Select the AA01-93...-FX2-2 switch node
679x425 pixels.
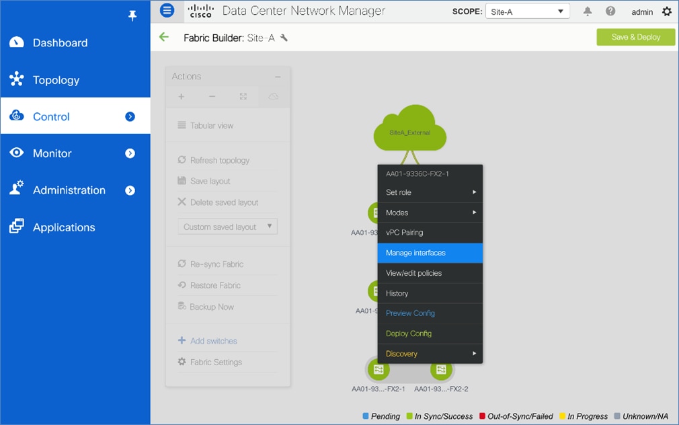tap(441, 370)
